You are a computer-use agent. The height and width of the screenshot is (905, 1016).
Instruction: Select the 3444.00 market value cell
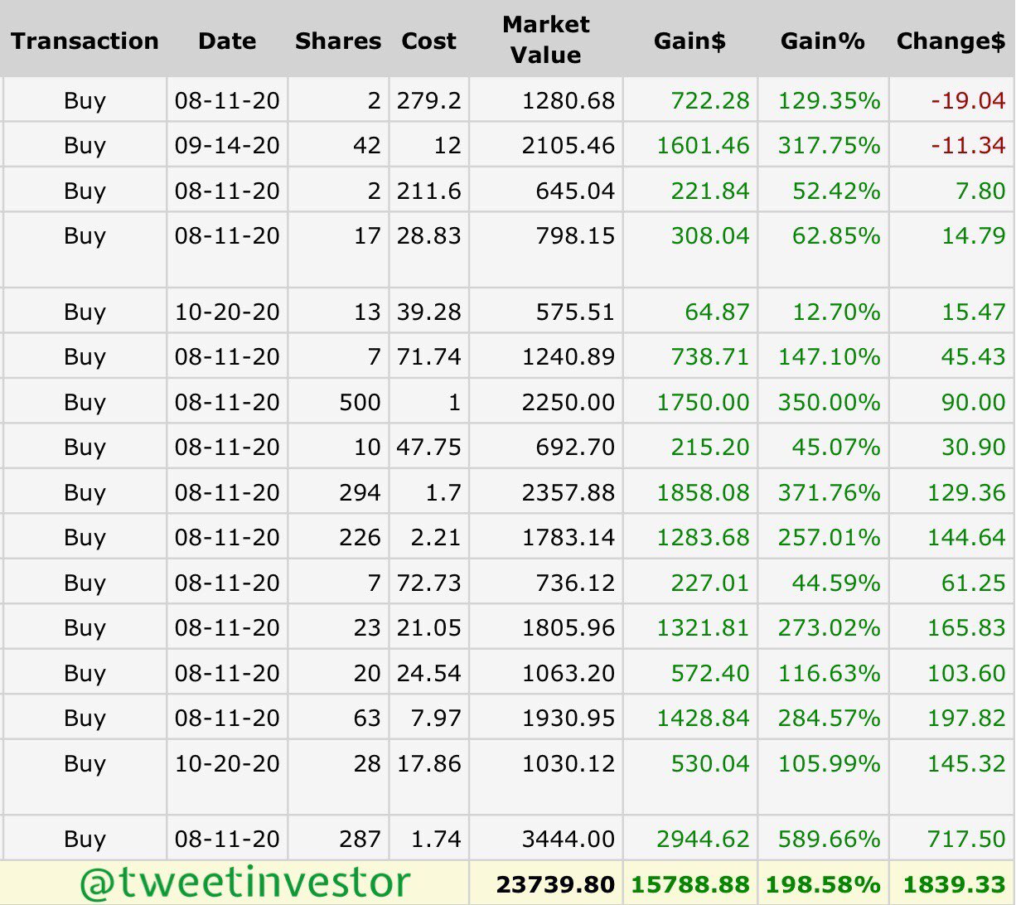pyautogui.click(x=568, y=839)
